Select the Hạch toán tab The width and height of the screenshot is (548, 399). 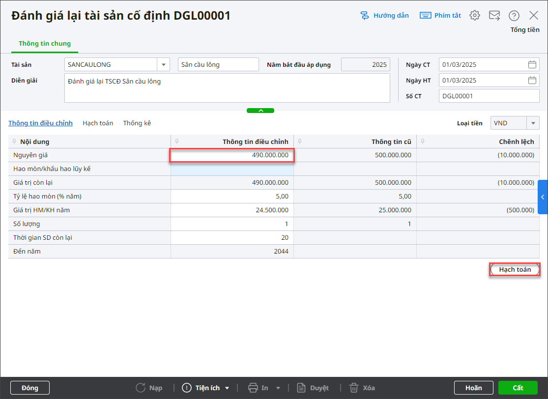pos(98,123)
